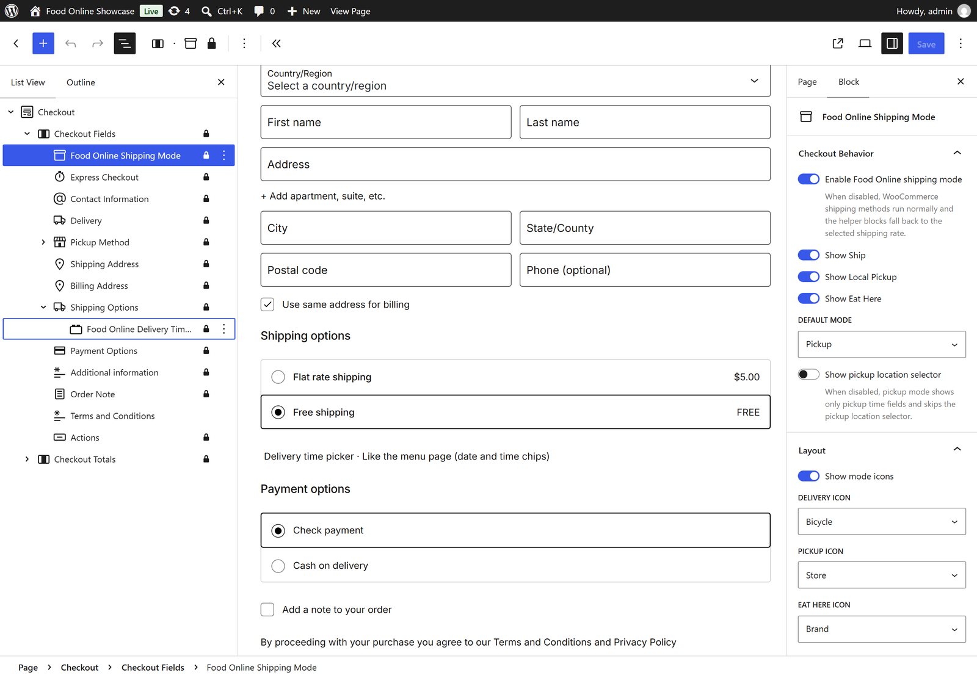Toggle the Show Eat Here switch
Image resolution: width=977 pixels, height=678 pixels.
808,298
